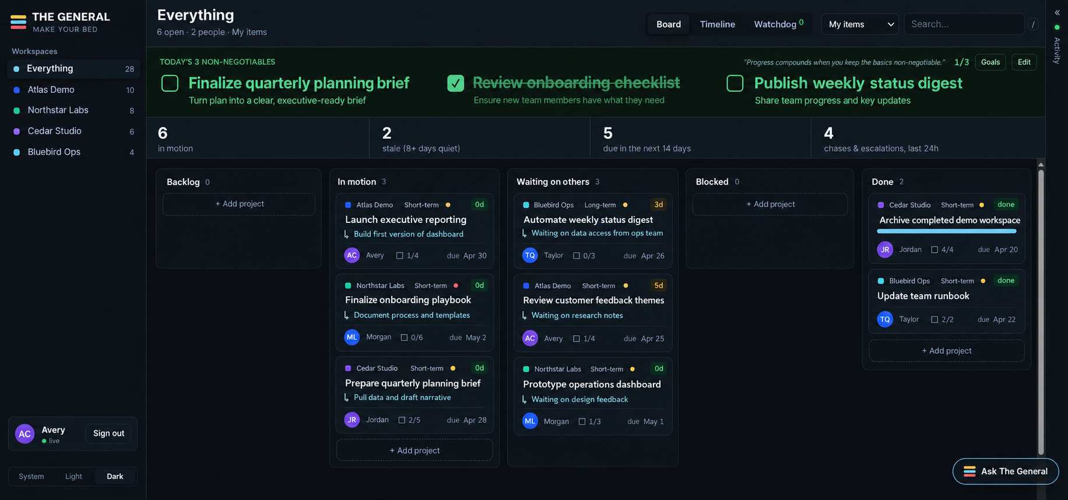1068x500 pixels.
Task: Click the green live Activity status dot
Action: pyautogui.click(x=1057, y=27)
